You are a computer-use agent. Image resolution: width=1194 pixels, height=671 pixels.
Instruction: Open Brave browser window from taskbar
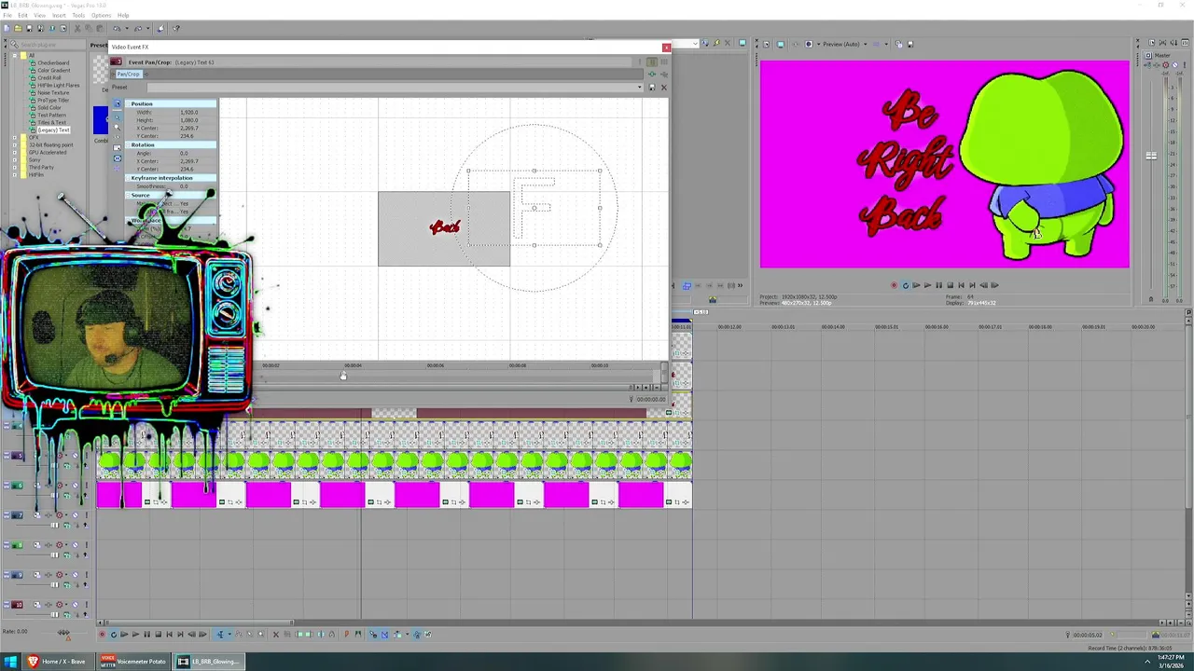57,662
